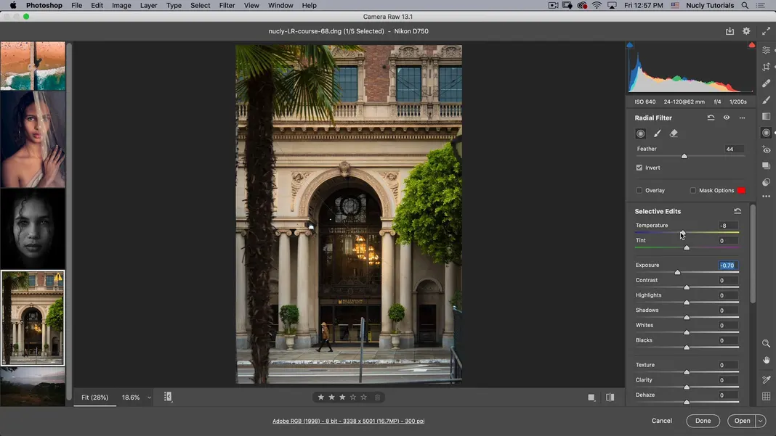
Task: Toggle Radial Filter visibility eye
Action: [727, 118]
